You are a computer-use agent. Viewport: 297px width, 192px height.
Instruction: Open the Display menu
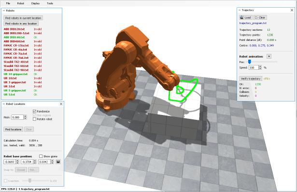(x=35, y=3)
